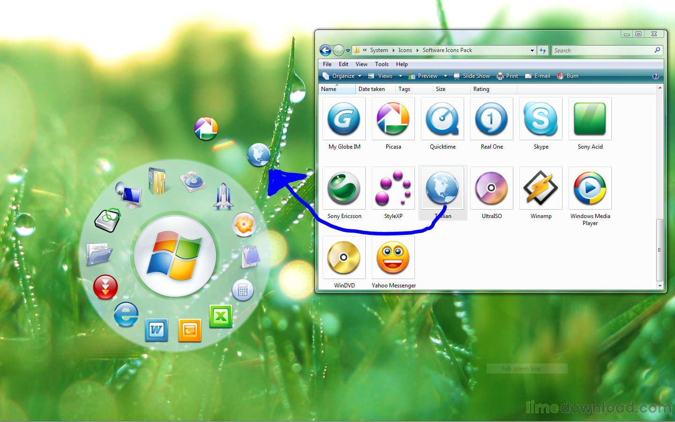The image size is (675, 422).
Task: Open the View menu
Action: click(361, 64)
